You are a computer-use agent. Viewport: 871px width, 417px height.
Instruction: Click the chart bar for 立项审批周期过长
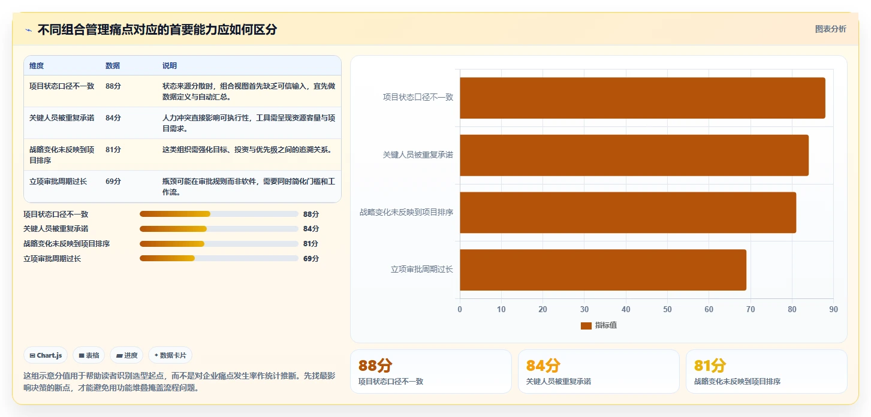pos(602,270)
